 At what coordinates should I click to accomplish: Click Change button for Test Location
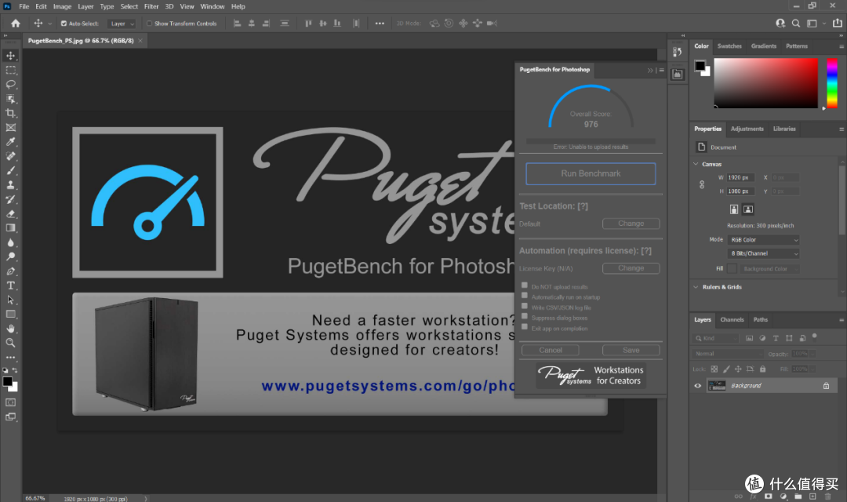tap(631, 224)
